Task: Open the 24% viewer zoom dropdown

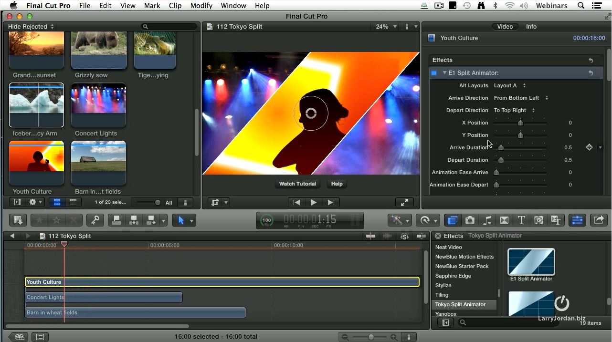Action: (x=386, y=27)
